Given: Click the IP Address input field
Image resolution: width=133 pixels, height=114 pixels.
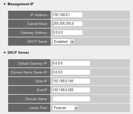Looking at the screenshot, I should [x=68, y=15].
